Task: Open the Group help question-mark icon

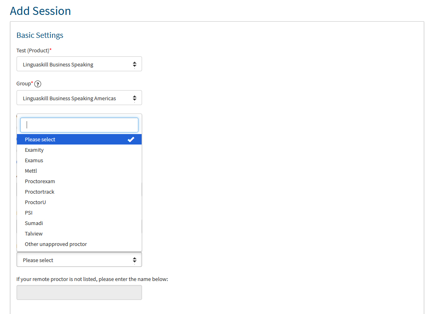Action: pos(38,84)
